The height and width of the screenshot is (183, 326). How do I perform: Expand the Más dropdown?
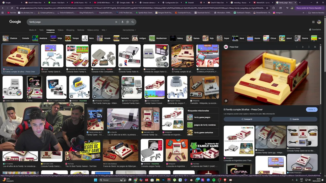coord(104,30)
